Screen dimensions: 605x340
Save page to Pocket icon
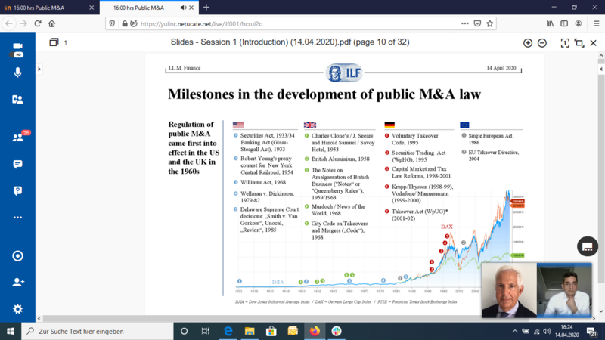tap(477, 24)
